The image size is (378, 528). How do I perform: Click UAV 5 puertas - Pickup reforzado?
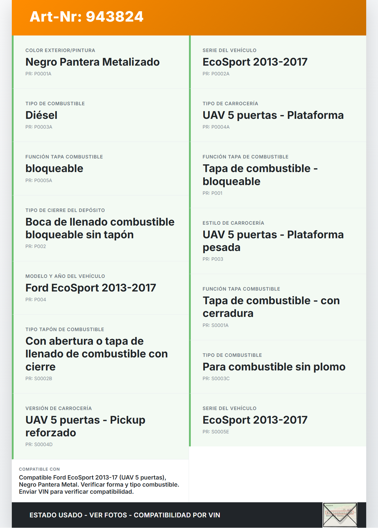coord(85,426)
